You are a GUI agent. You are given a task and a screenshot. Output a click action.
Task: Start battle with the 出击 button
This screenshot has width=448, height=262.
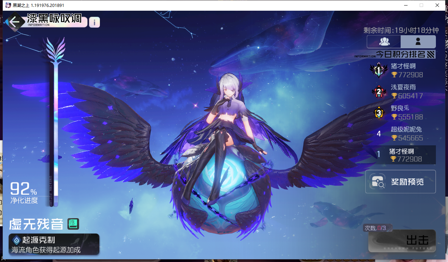click(x=402, y=241)
